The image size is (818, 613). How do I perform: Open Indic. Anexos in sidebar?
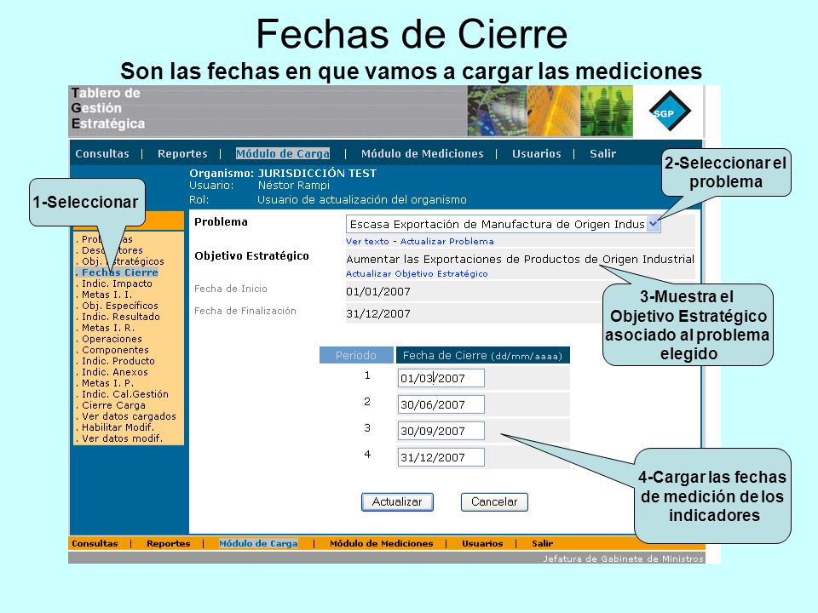click(x=115, y=372)
